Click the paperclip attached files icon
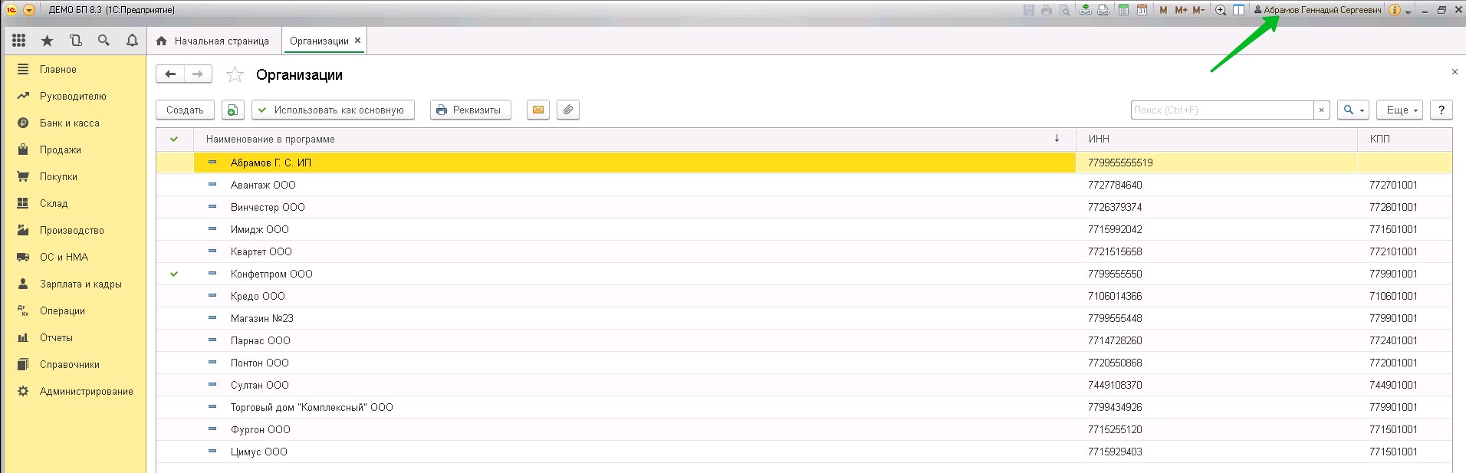 click(x=567, y=110)
